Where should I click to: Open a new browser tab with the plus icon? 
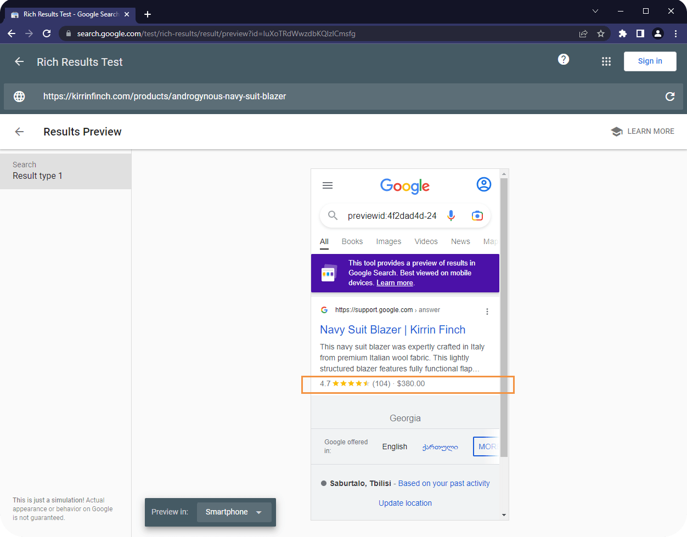pyautogui.click(x=148, y=14)
